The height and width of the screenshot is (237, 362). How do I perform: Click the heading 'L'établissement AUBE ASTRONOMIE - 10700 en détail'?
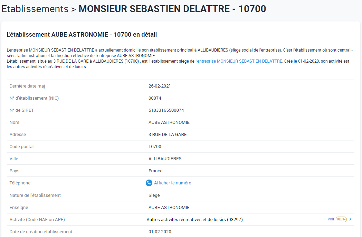(82, 35)
